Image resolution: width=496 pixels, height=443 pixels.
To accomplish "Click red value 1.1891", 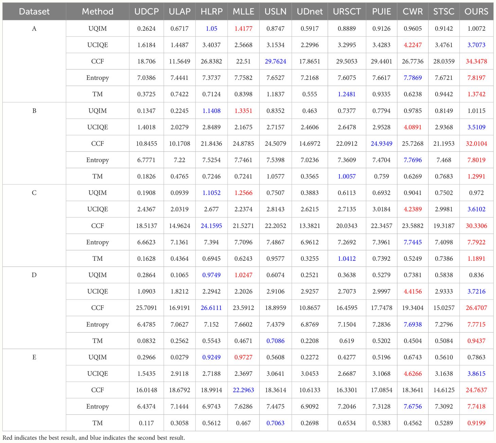I will pyautogui.click(x=476, y=259).
